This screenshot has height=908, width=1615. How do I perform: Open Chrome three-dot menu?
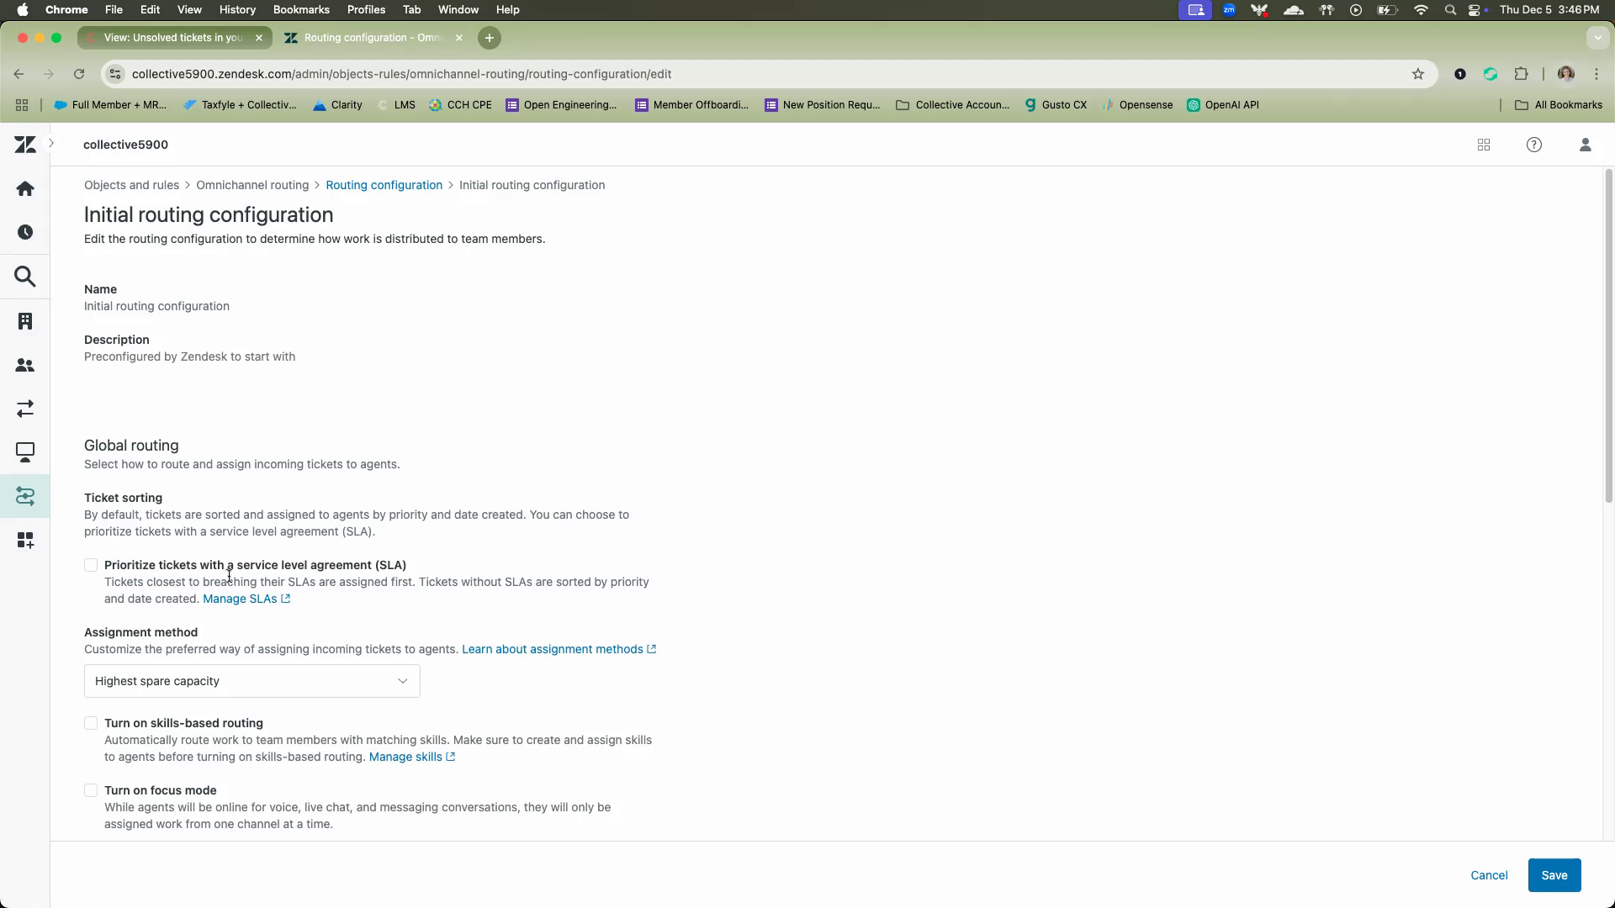[x=1596, y=74]
